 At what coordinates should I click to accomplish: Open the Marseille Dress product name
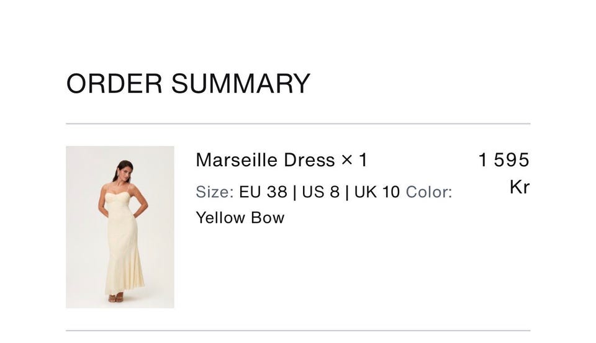click(x=265, y=160)
